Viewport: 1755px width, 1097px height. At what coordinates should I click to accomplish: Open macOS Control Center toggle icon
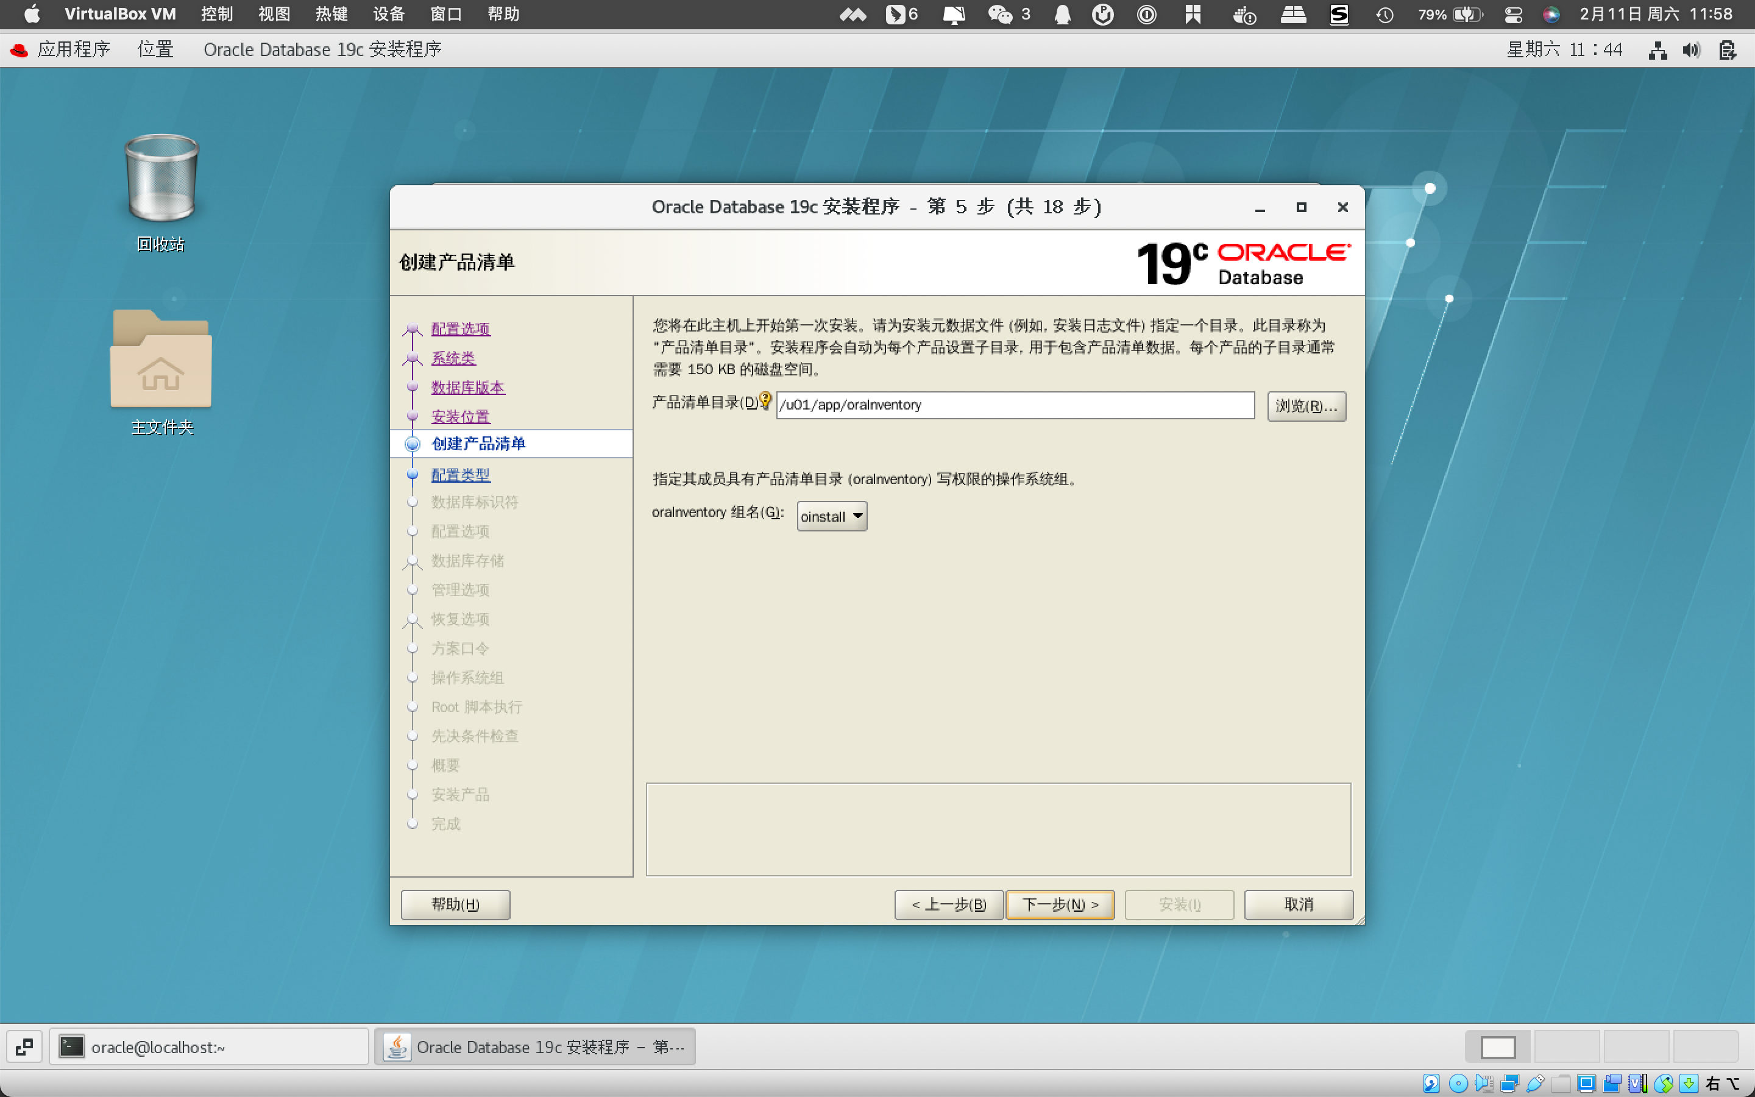click(1514, 14)
